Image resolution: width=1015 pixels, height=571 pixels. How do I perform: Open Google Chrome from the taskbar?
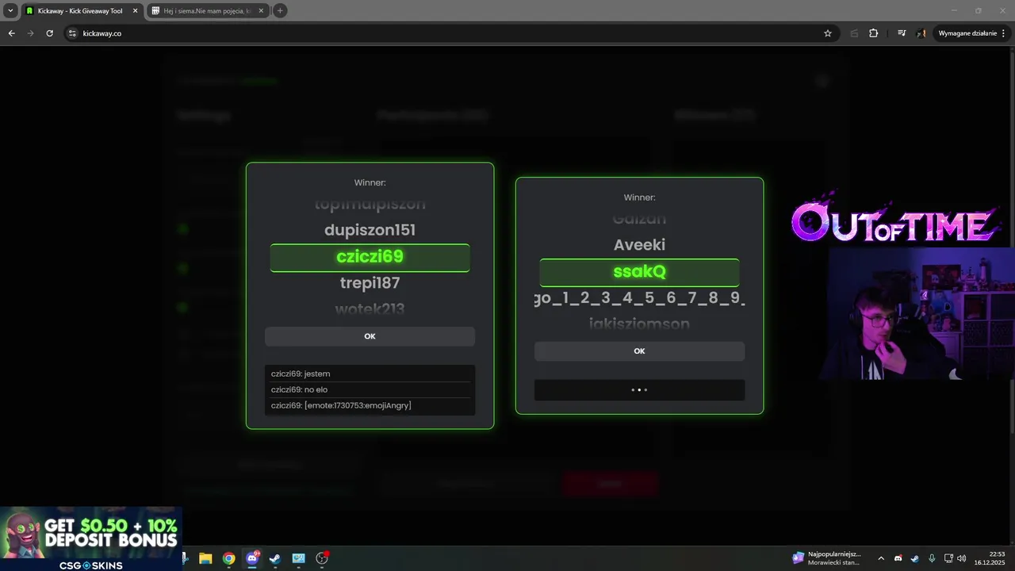tap(228, 558)
